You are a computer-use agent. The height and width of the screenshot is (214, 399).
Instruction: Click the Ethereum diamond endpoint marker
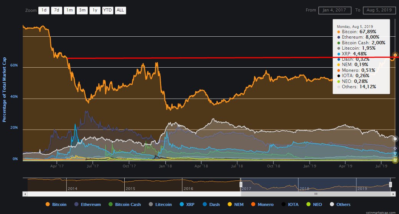tap(395, 148)
